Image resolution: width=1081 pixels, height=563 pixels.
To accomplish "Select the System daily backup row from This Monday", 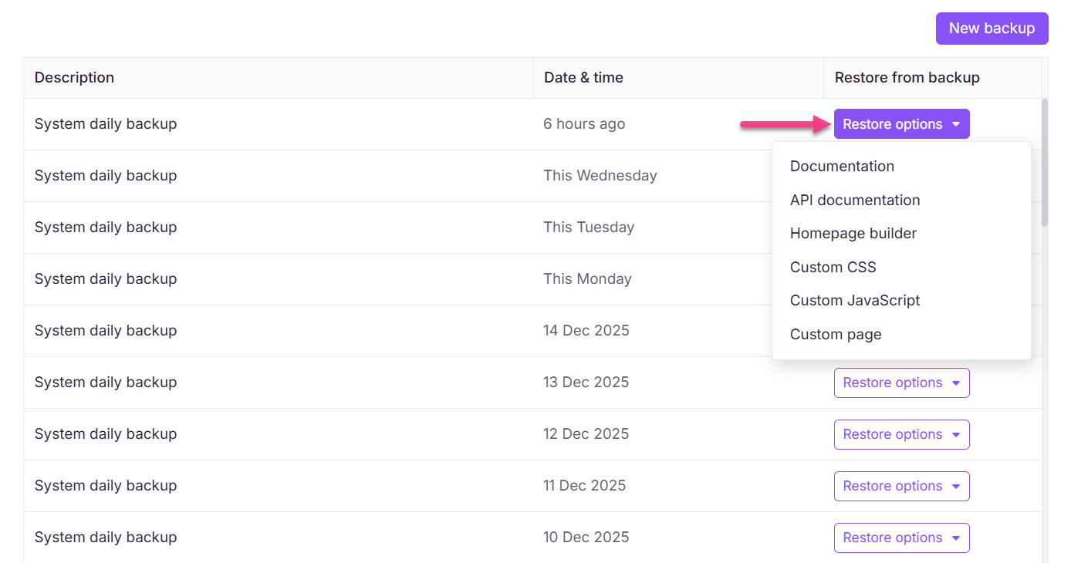I will click(x=105, y=278).
